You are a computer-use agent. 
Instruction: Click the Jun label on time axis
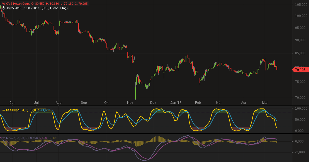coord(12,103)
